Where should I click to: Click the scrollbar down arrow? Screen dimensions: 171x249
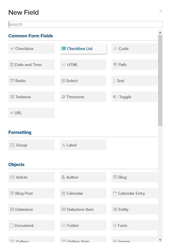click(x=160, y=240)
